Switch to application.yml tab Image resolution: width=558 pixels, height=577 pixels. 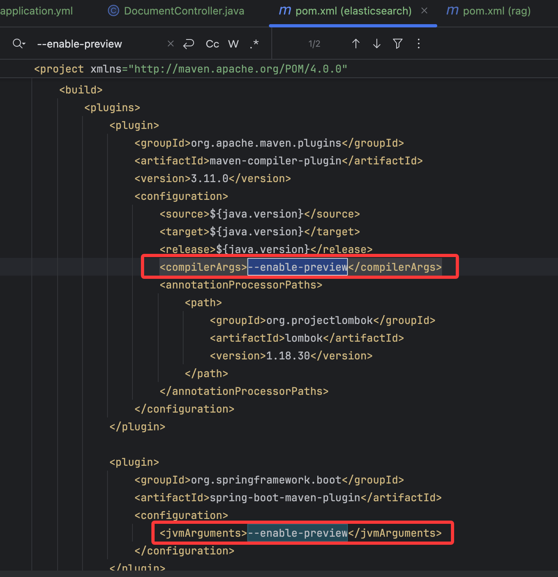36,11
